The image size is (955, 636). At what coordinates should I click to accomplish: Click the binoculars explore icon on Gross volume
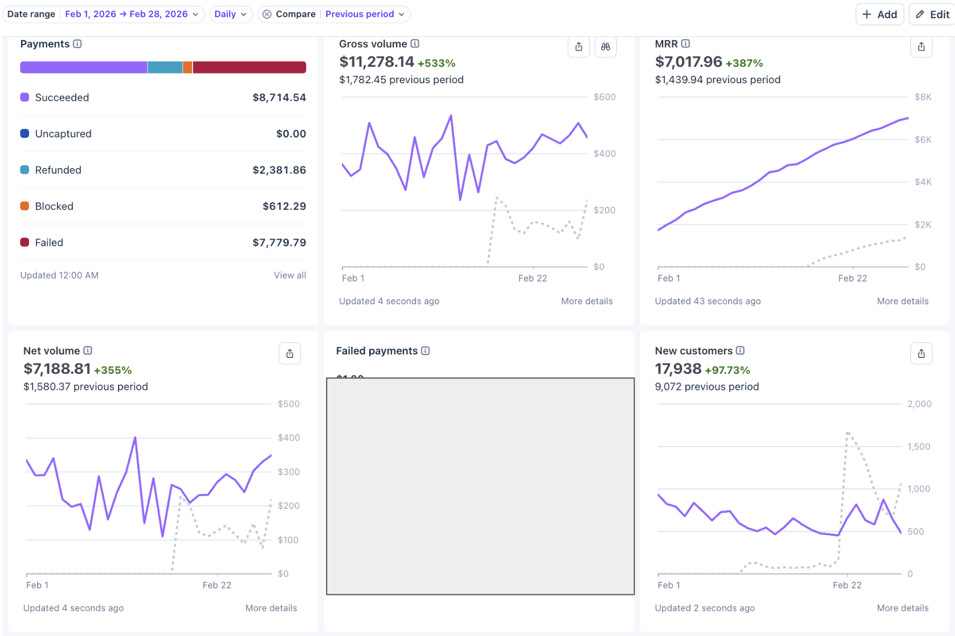(605, 47)
